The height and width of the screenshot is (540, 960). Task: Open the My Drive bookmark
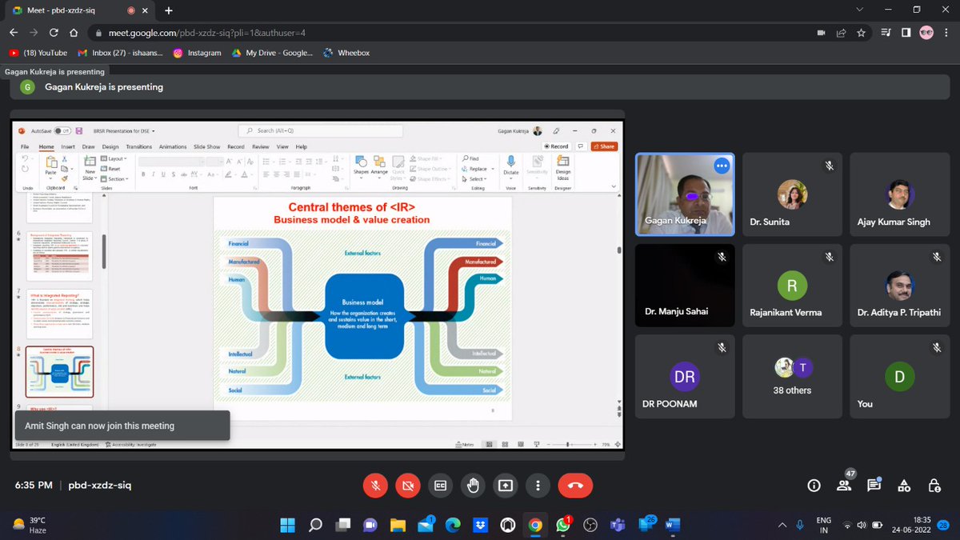(x=272, y=53)
